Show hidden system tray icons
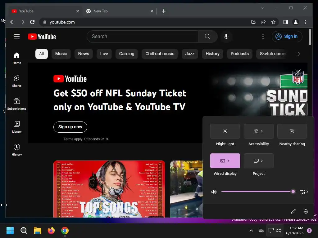The width and height of the screenshot is (318, 238). 251,231
